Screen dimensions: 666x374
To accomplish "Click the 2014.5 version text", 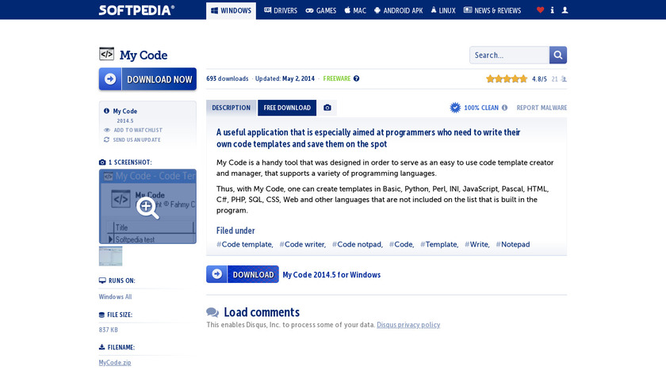I will point(125,121).
